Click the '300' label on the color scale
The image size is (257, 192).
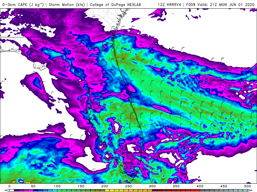tap(152, 186)
